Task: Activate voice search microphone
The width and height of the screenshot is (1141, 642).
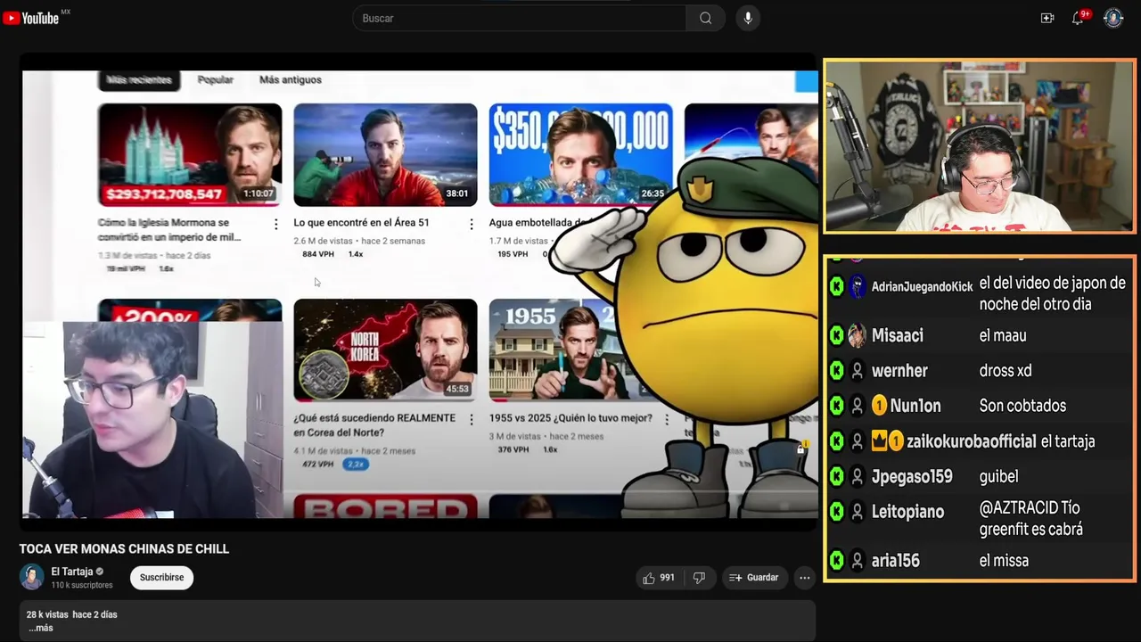Action: tap(748, 18)
